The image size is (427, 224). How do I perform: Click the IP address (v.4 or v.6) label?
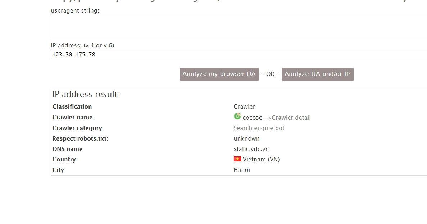(x=83, y=45)
